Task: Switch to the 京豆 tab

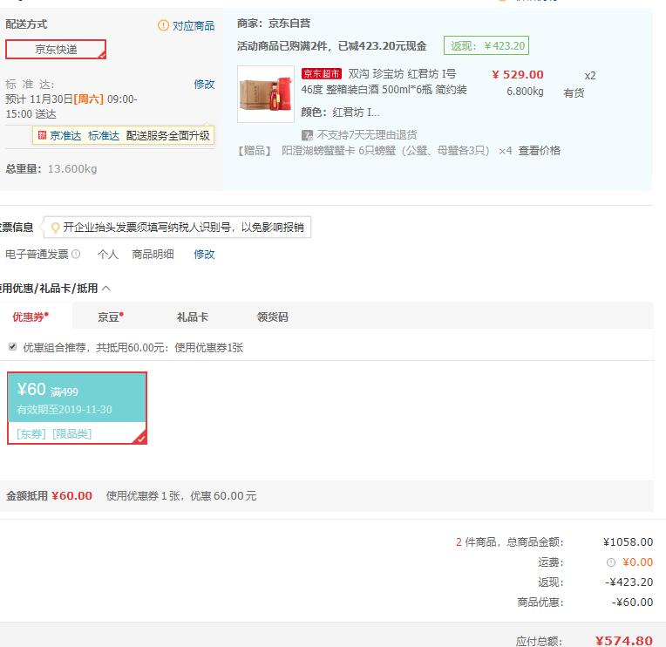Action: [x=111, y=317]
